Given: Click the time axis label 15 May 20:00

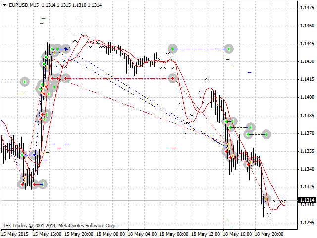Looking at the screenshot, I should click(79, 234).
